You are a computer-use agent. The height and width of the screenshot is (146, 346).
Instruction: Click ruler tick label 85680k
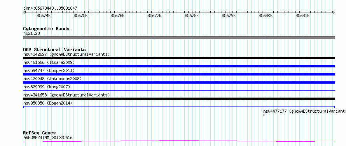(x=266, y=15)
